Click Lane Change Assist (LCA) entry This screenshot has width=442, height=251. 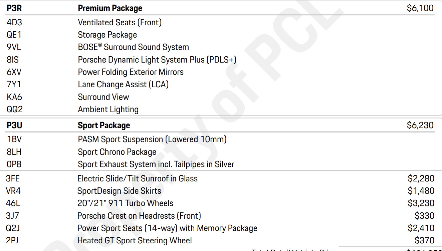tap(123, 84)
